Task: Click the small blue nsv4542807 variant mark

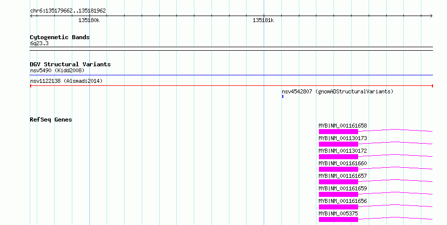Action: (x=282, y=96)
